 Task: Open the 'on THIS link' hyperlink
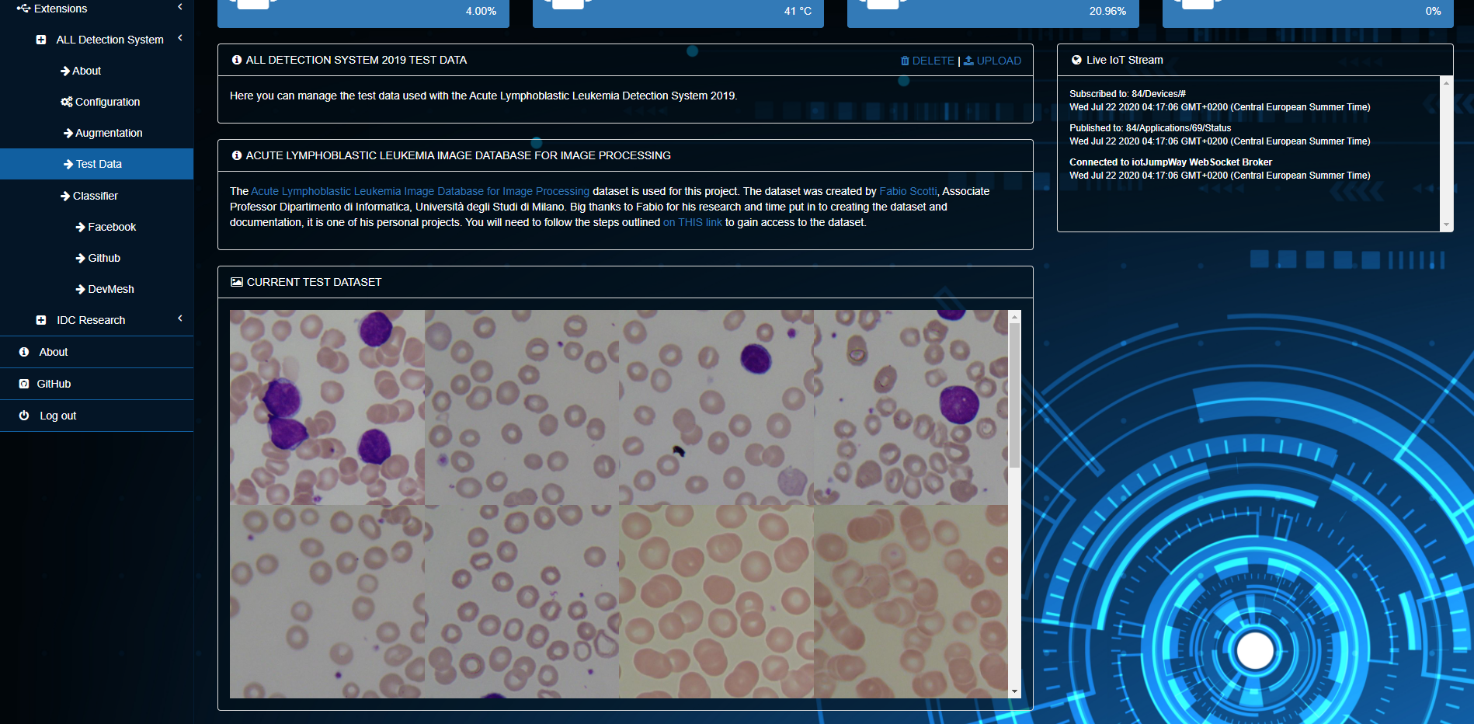pos(693,222)
